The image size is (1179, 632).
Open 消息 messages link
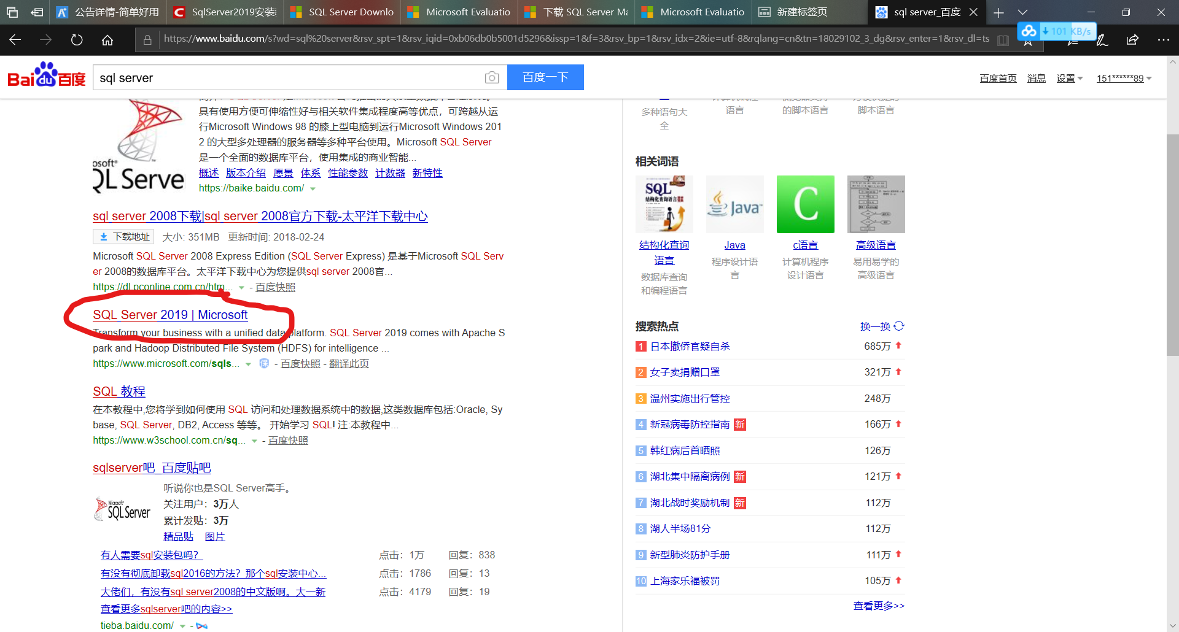(x=1037, y=78)
